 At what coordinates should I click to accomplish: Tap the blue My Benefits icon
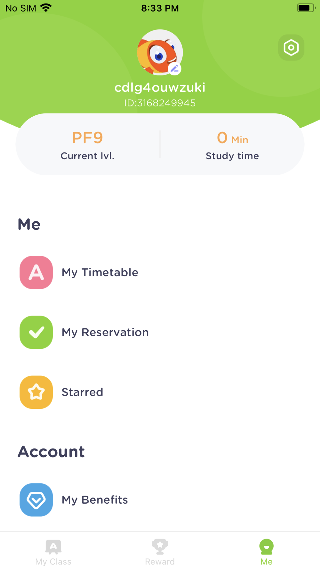[x=36, y=500]
